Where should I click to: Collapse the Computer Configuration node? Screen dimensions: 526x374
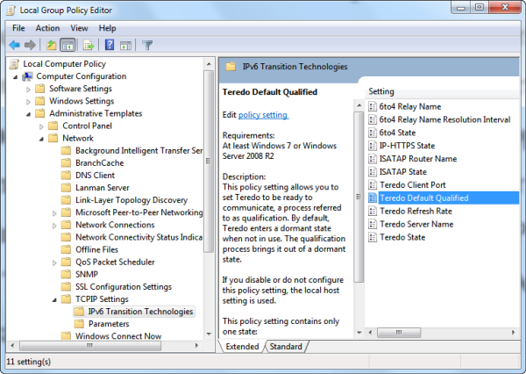point(16,77)
